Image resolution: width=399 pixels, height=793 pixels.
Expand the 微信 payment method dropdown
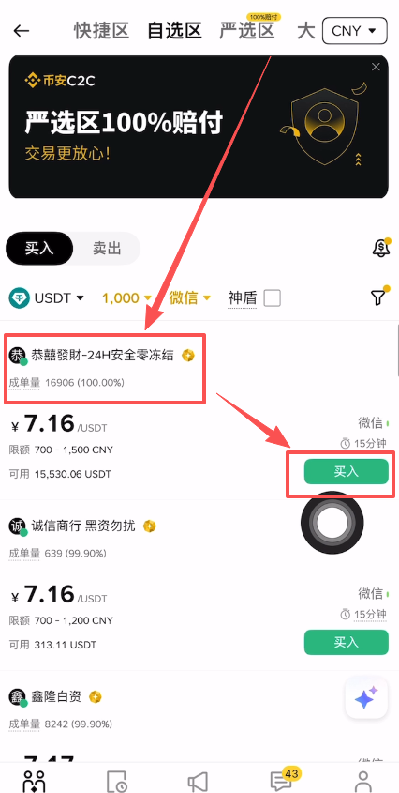coord(190,297)
